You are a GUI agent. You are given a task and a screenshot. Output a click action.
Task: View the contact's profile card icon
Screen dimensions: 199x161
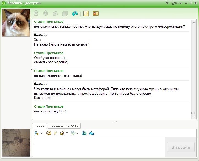[x=96, y=13]
